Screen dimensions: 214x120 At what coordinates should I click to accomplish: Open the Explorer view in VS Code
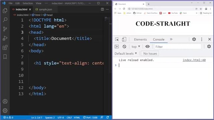[x=5, y=10]
